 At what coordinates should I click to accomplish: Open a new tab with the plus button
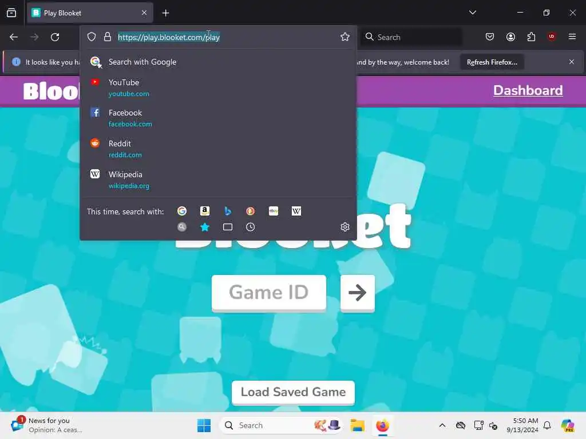click(165, 13)
